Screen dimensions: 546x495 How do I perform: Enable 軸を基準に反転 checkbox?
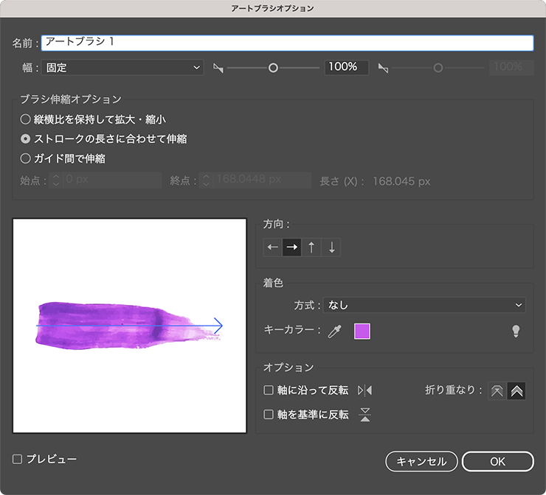pyautogui.click(x=269, y=415)
